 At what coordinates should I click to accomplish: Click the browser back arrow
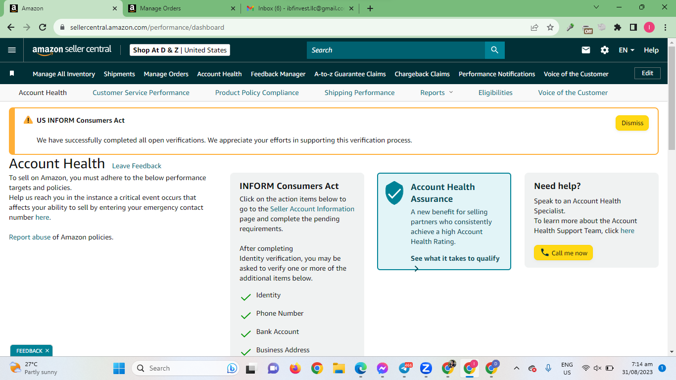(11, 27)
